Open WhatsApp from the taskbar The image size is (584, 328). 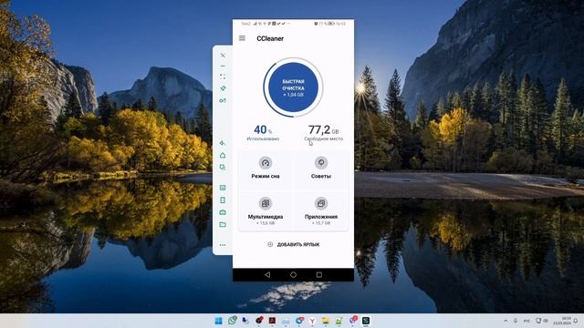click(233, 320)
